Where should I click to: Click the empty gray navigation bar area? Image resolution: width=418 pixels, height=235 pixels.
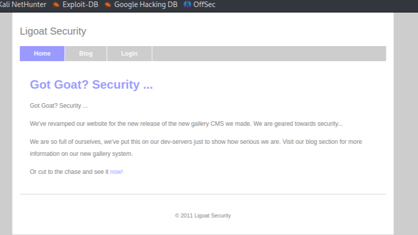[x=269, y=54]
